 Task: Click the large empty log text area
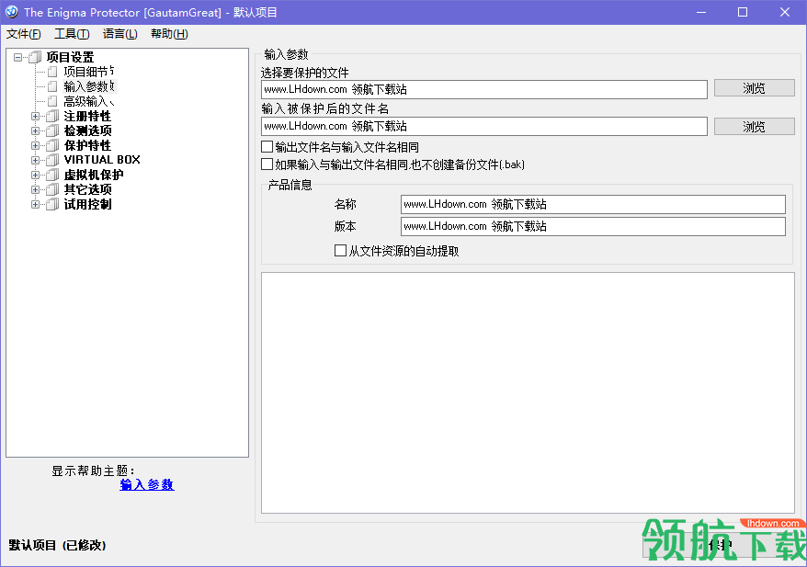[x=529, y=393]
